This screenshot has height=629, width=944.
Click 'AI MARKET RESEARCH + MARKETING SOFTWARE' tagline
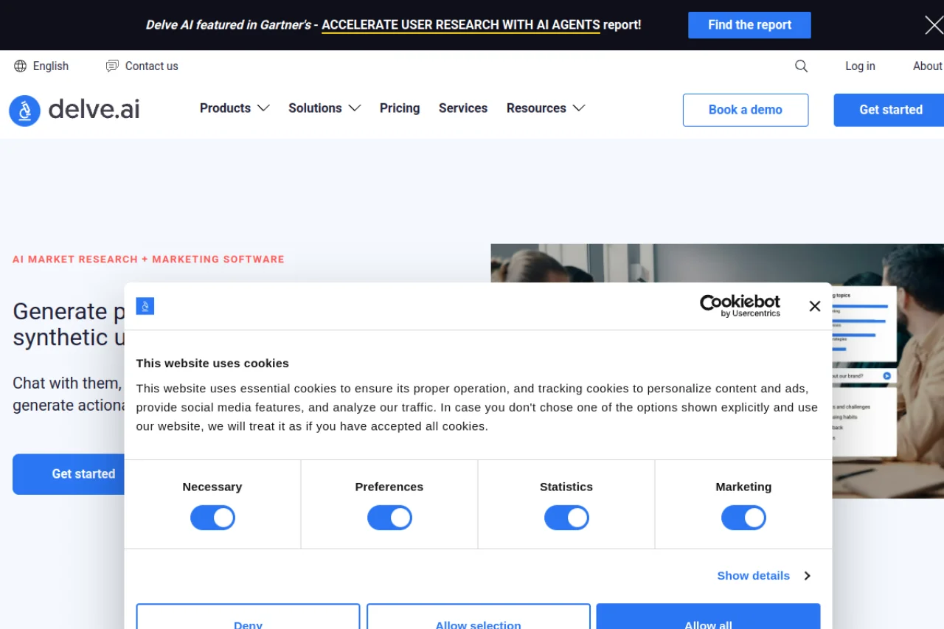coord(148,260)
